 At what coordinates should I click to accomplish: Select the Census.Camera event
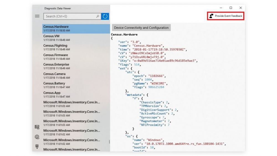(76, 76)
